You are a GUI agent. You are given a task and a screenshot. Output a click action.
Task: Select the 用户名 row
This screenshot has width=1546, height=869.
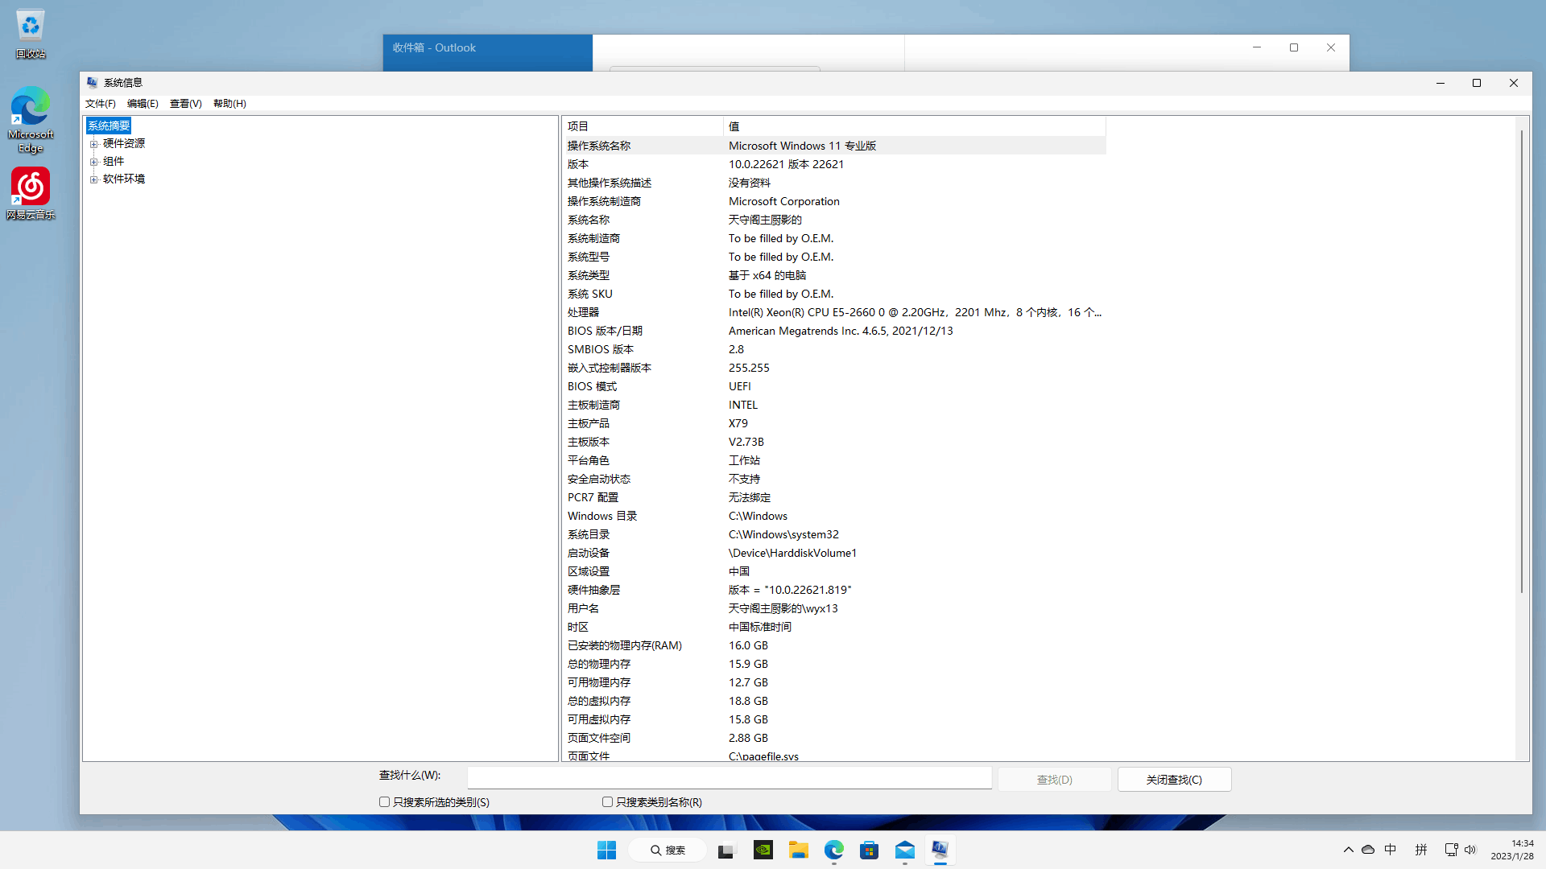coord(834,608)
